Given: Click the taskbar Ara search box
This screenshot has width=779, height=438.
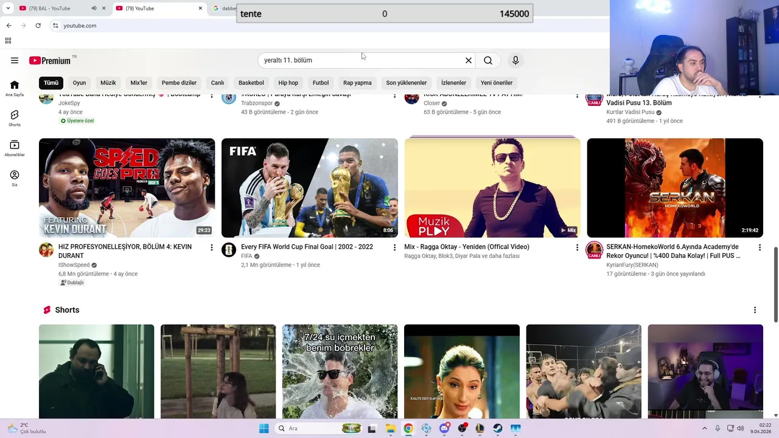Looking at the screenshot, I should (x=318, y=428).
